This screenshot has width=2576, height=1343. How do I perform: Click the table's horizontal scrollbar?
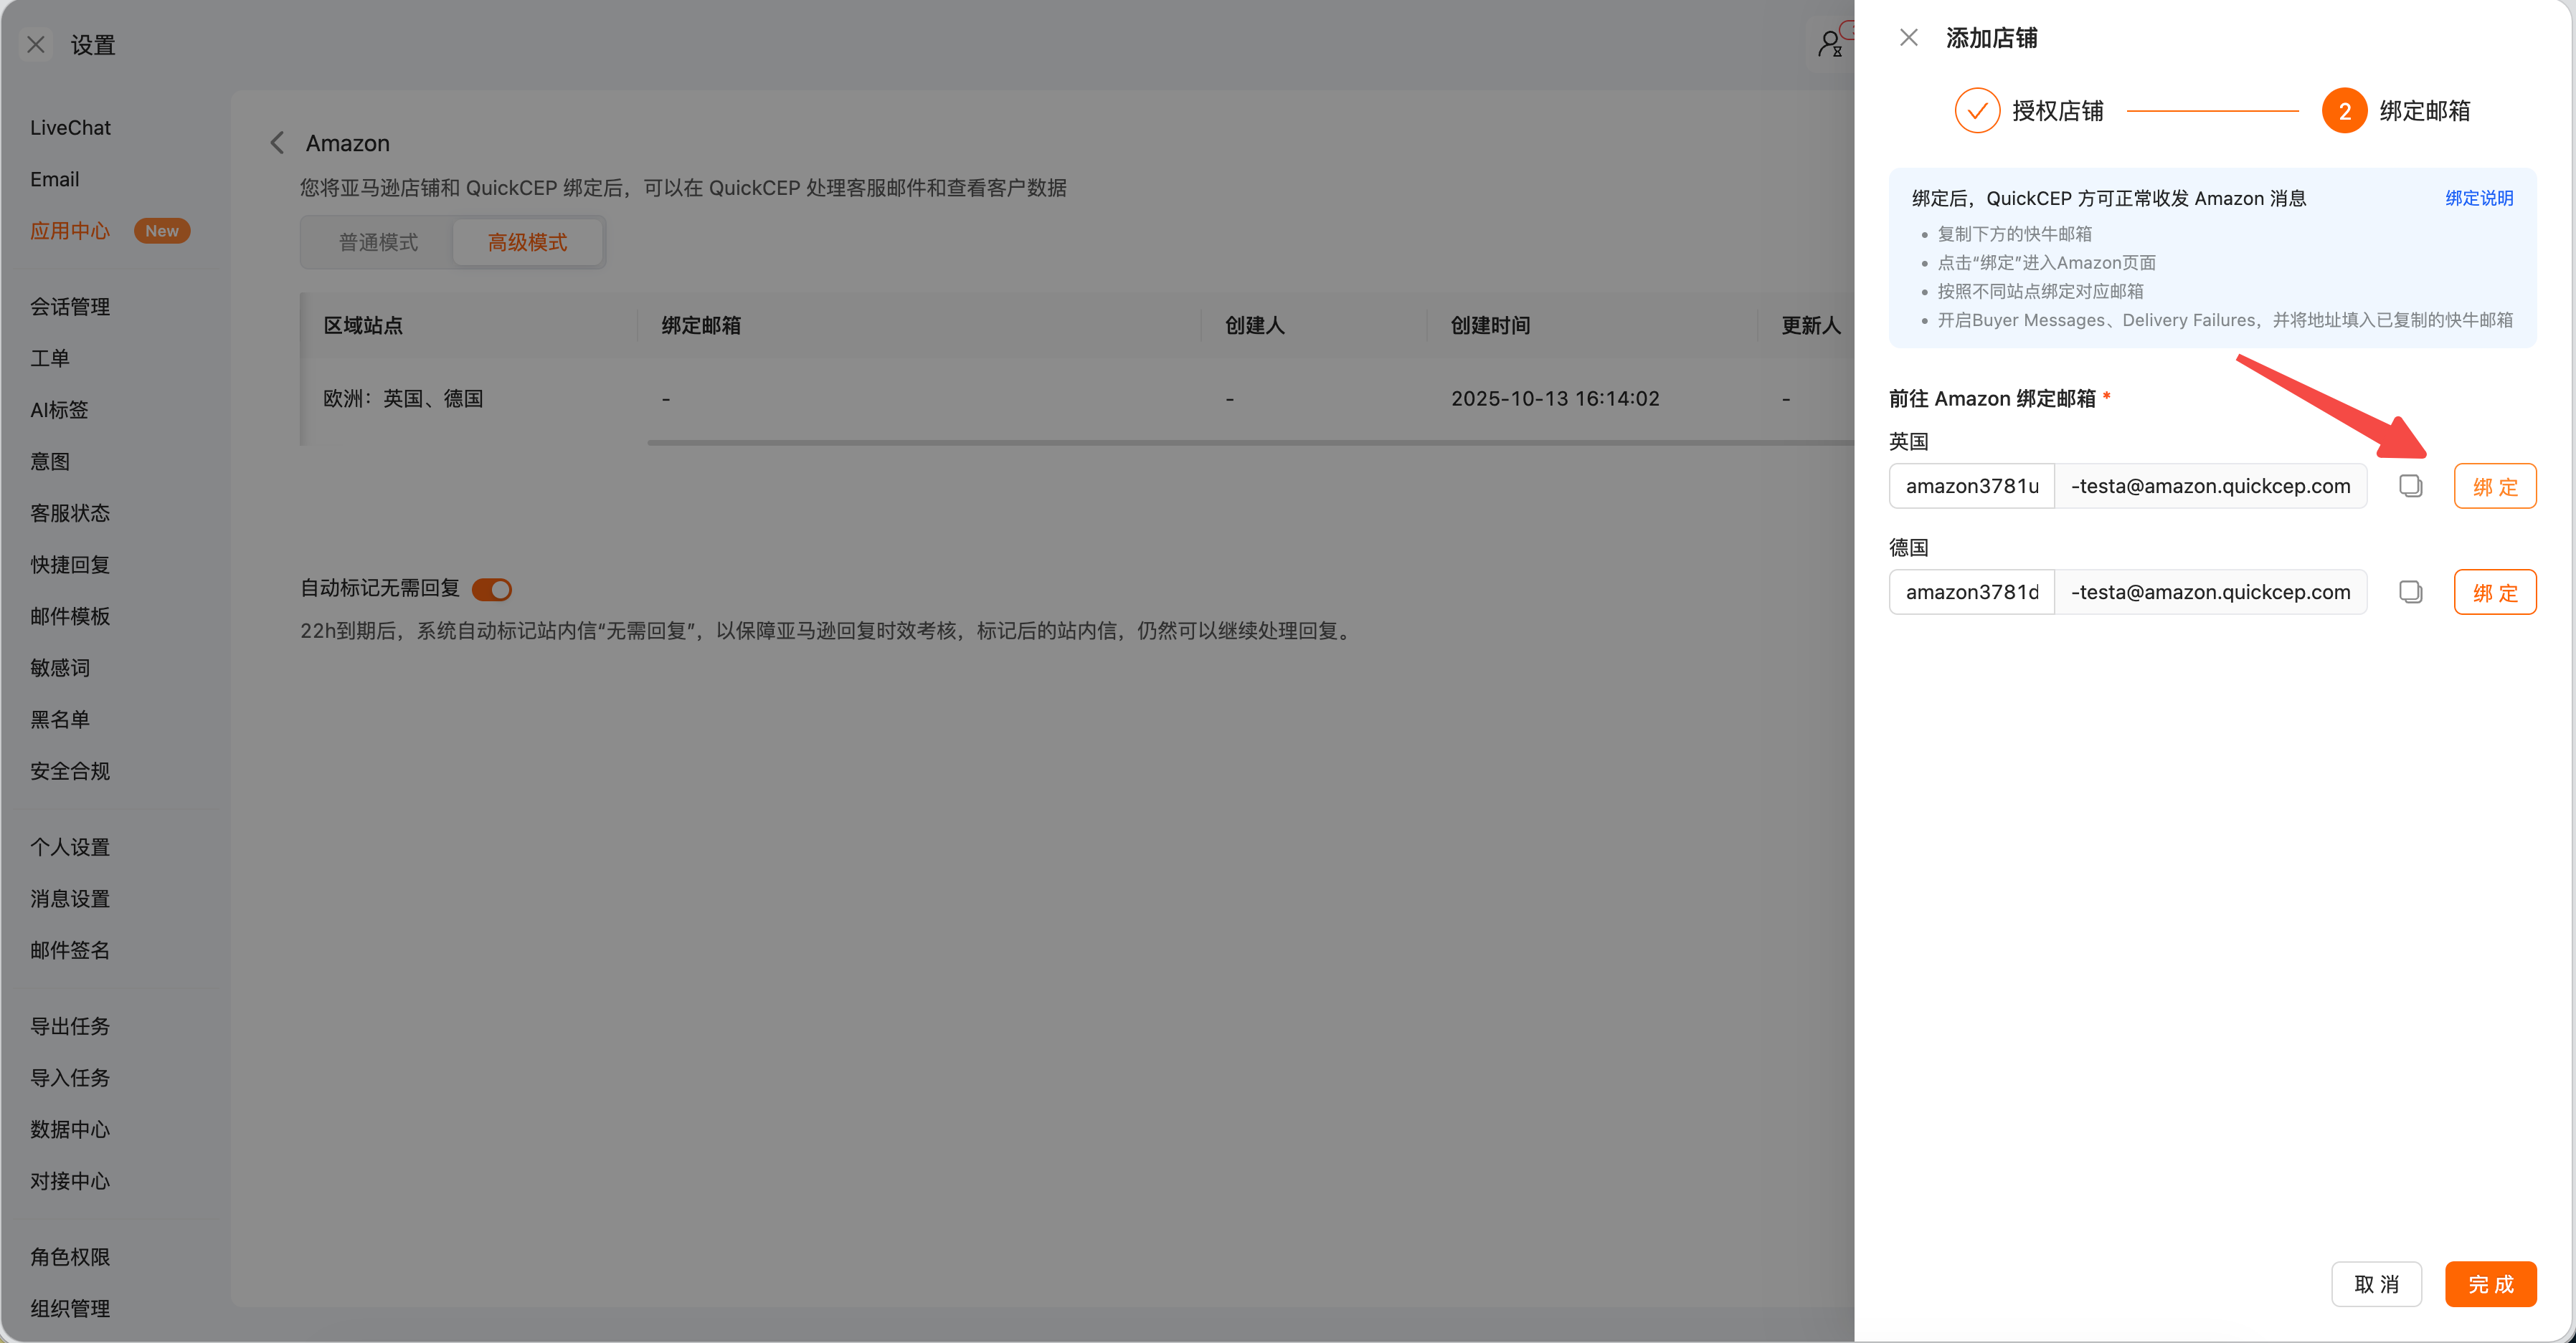[1250, 441]
